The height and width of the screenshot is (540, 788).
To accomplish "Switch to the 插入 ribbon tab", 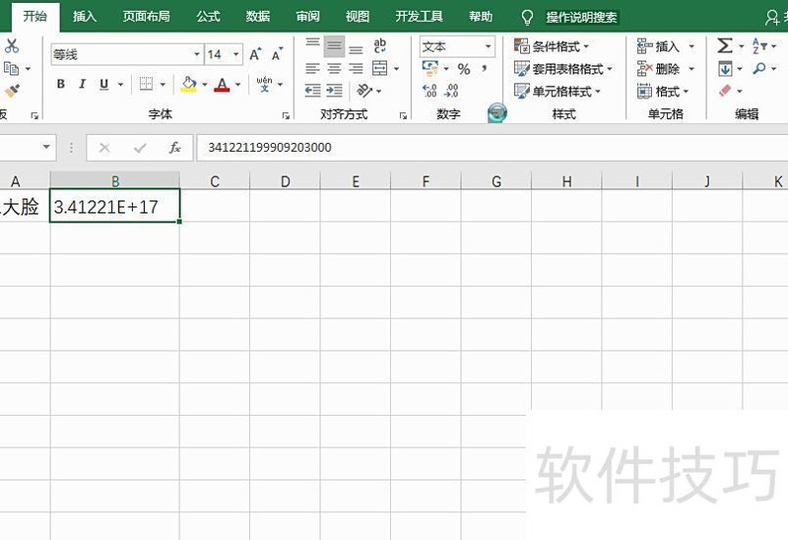I will pos(85,17).
